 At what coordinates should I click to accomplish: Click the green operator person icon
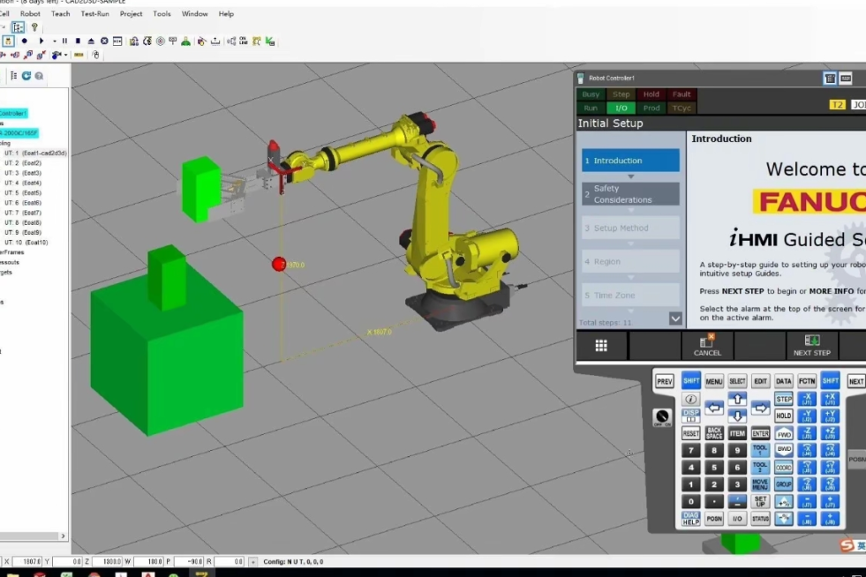click(186, 41)
